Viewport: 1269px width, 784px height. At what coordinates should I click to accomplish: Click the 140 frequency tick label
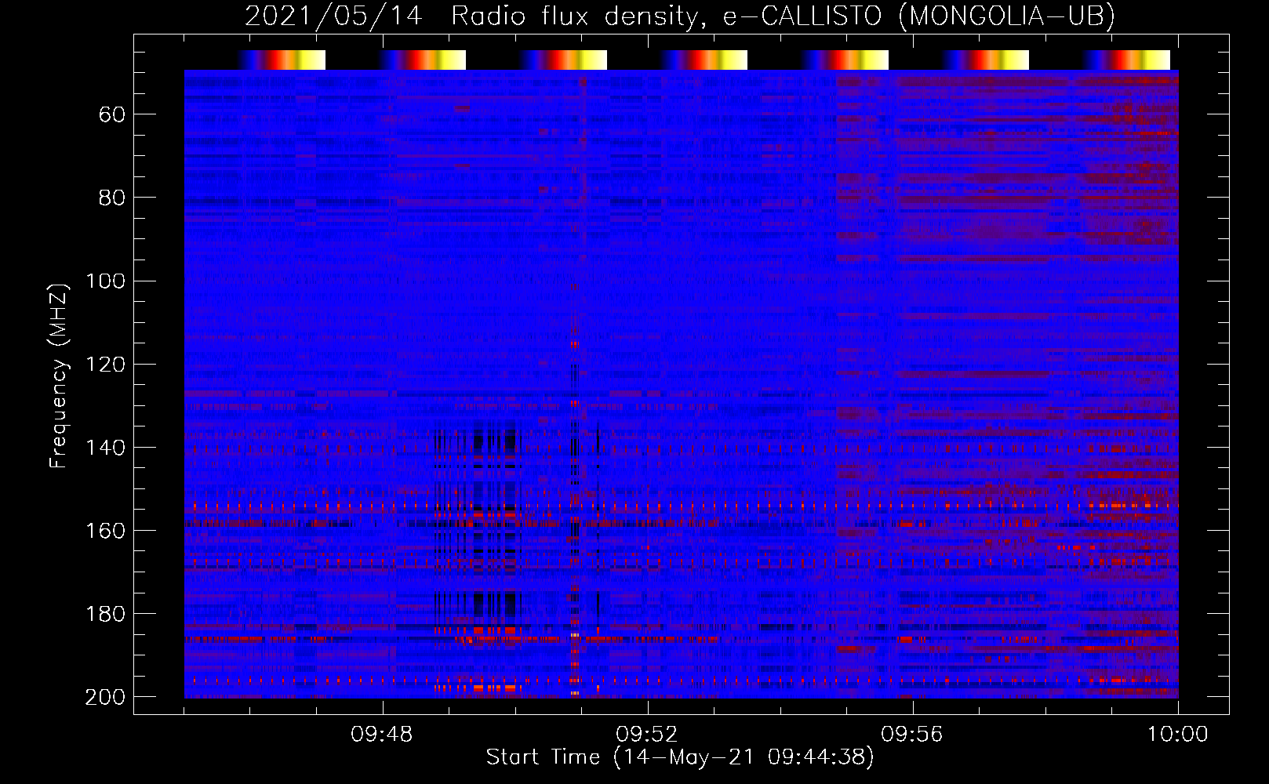tap(105, 447)
